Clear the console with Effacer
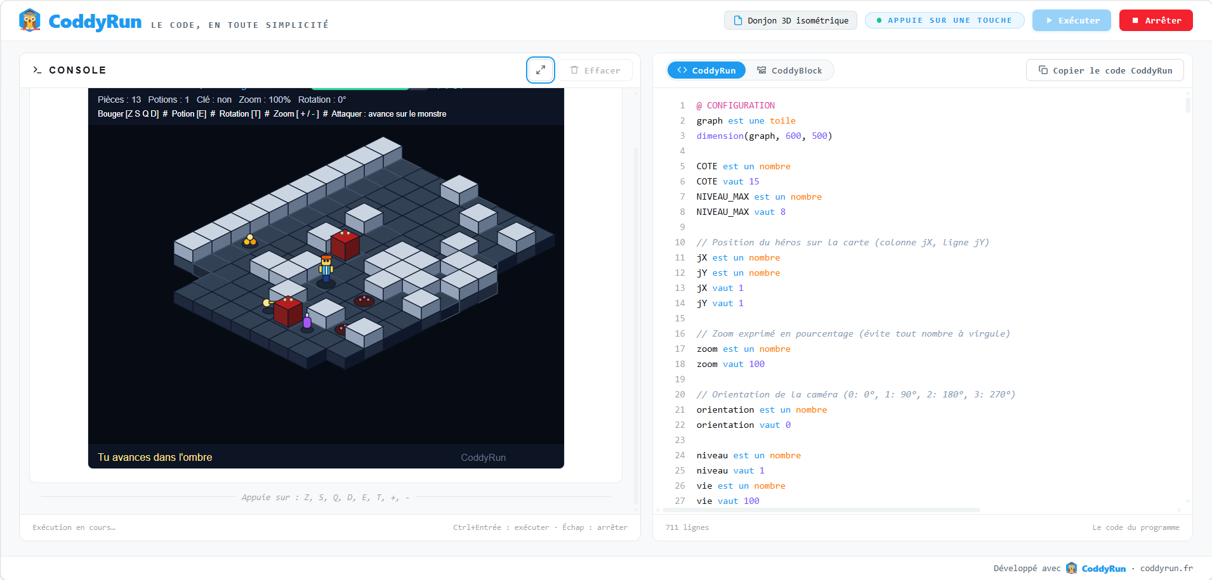Viewport: 1212px width, 580px height. click(x=595, y=70)
